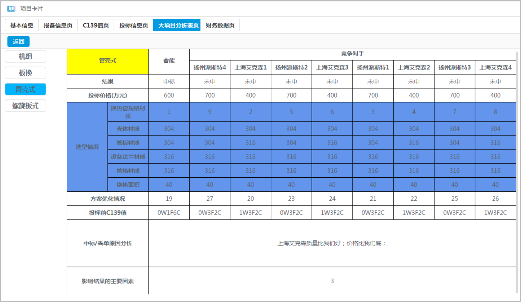Click the 睿能 column header cell
This screenshot has height=302, width=521.
(169, 61)
